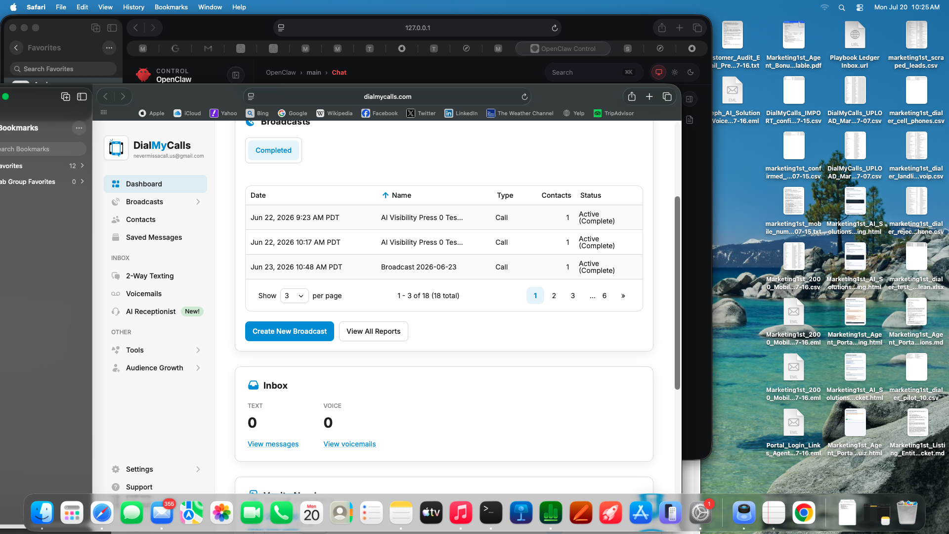Click Create New Broadcast button
This screenshot has height=534, width=949.
[x=290, y=331]
